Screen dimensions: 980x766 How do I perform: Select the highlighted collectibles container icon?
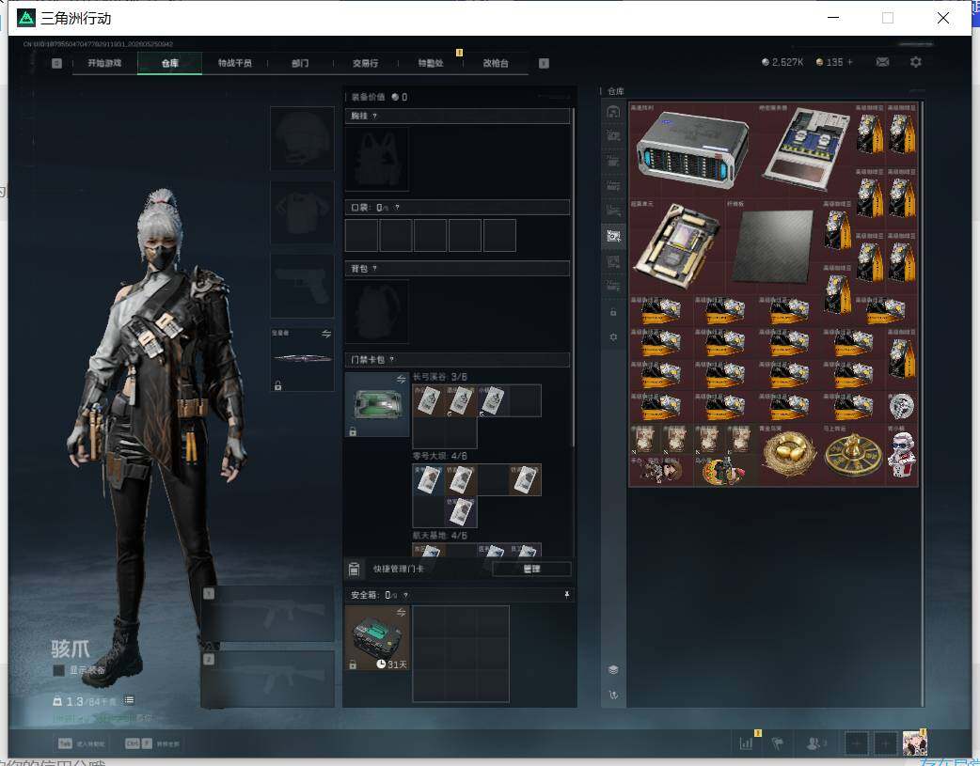tap(613, 236)
